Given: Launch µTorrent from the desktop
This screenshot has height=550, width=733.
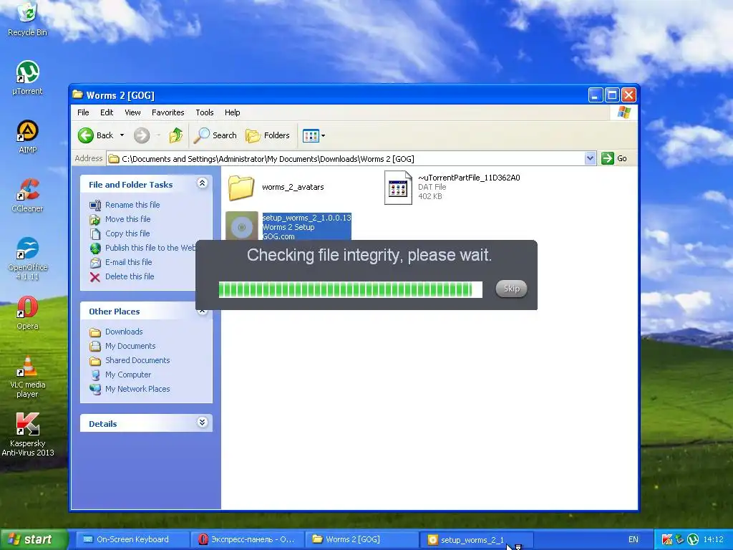Looking at the screenshot, I should (27, 77).
